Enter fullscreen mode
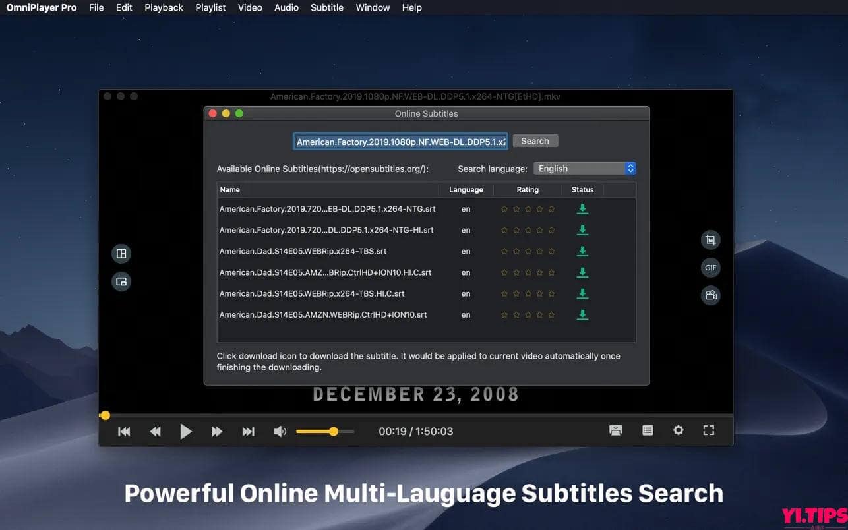This screenshot has width=848, height=530. (x=708, y=430)
